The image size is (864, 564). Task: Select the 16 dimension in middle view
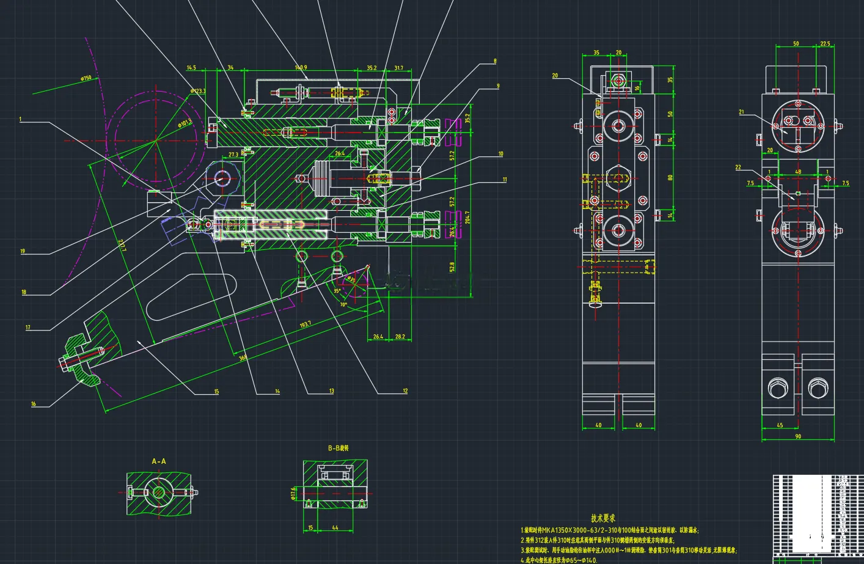[636, 88]
